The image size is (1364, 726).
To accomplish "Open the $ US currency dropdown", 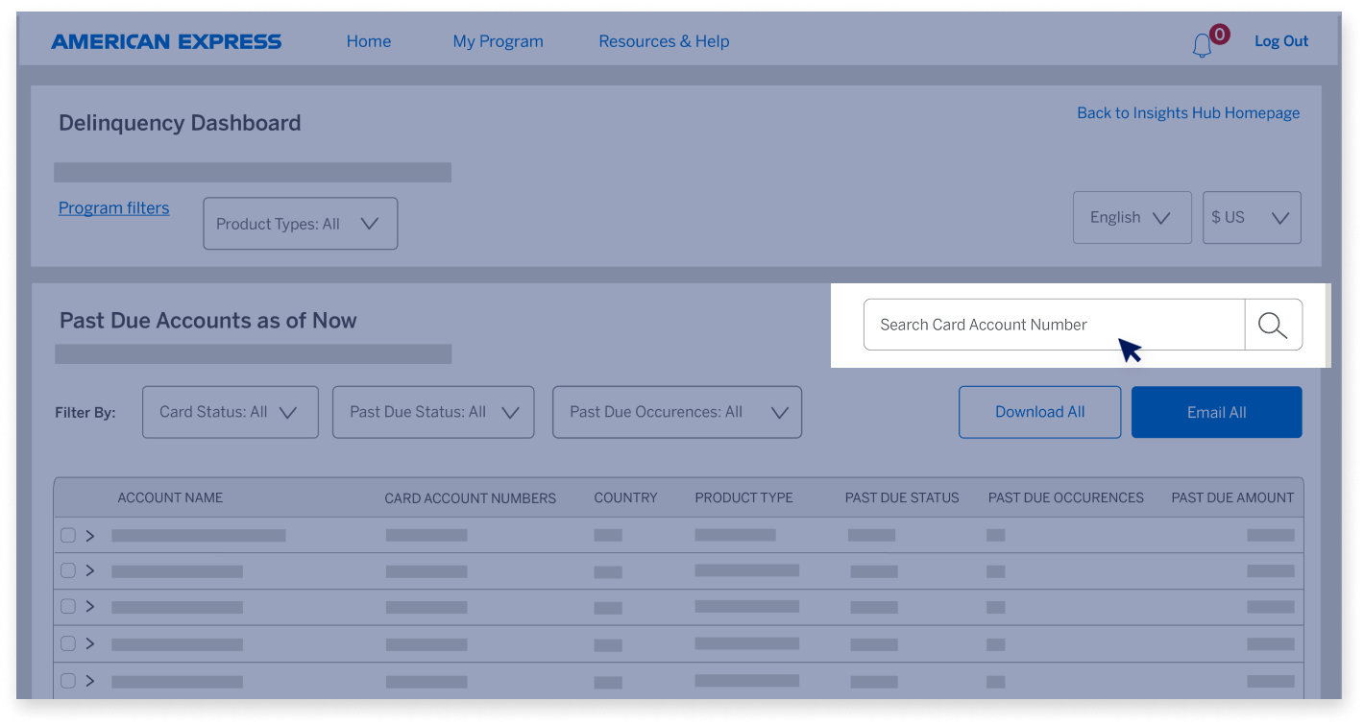I will pos(1251,217).
